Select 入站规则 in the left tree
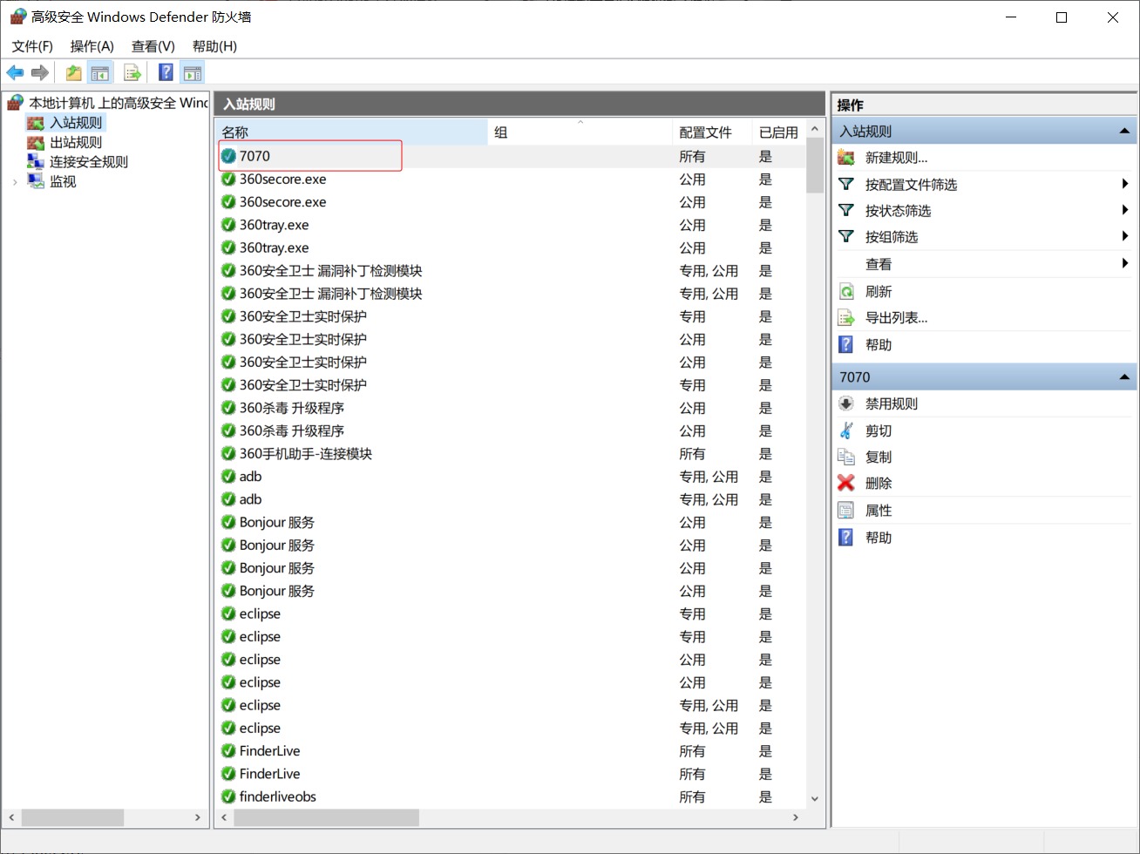 [x=76, y=123]
